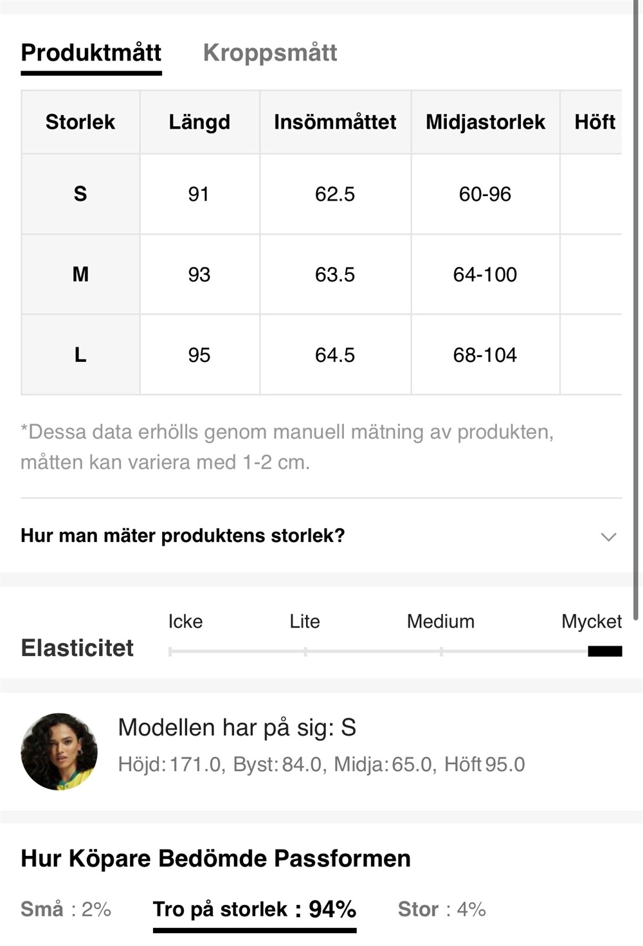Click the Elasticitet slider's black Mycket marker

pyautogui.click(x=605, y=651)
